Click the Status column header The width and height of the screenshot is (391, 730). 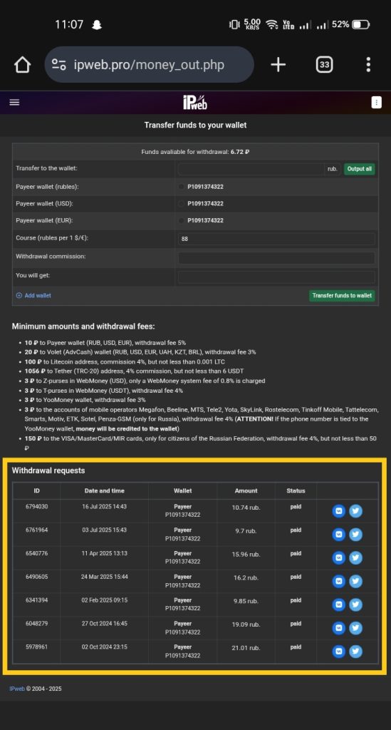coord(296,490)
